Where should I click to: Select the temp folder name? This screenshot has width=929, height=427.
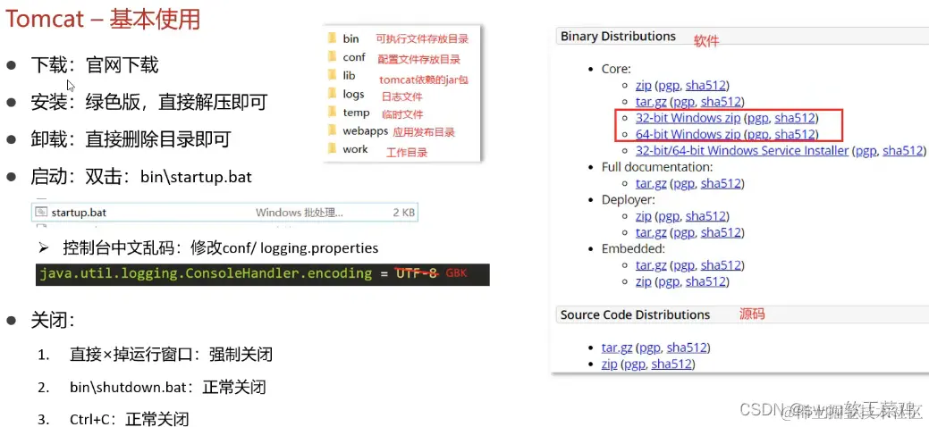356,113
